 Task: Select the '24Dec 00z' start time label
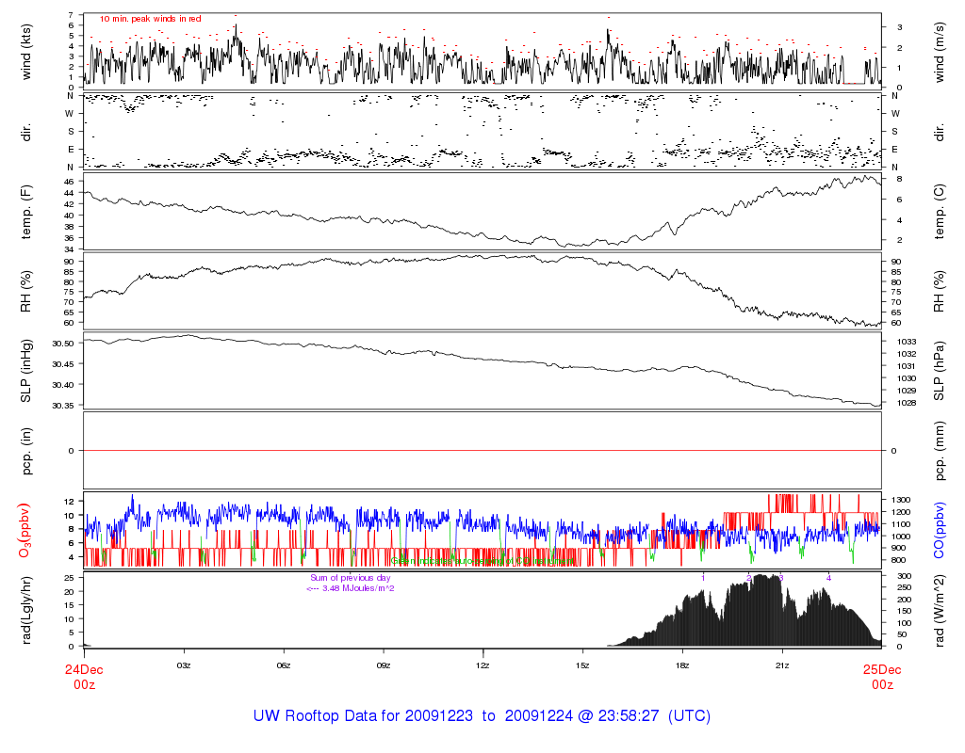pyautogui.click(x=84, y=677)
